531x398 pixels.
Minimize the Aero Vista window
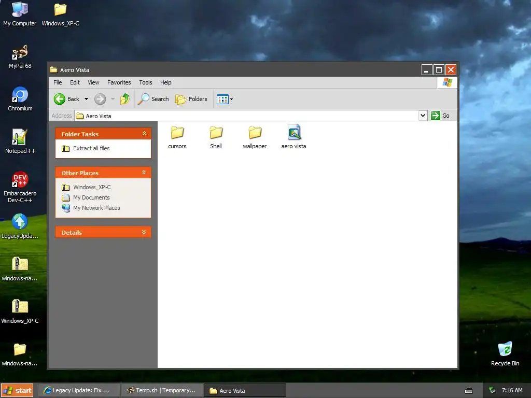pos(427,70)
